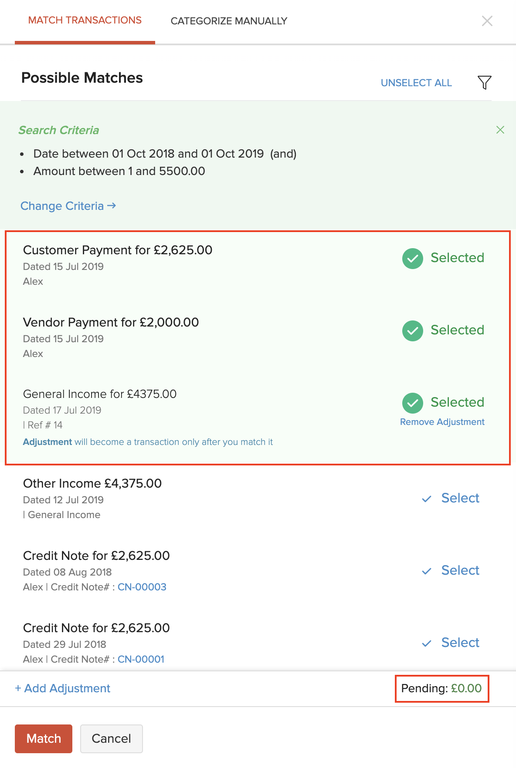Switch to the Match Transactions tab
This screenshot has height=768, width=516.
click(85, 20)
